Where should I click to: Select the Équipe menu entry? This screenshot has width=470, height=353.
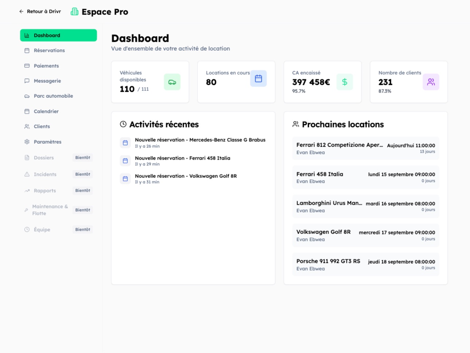(x=58, y=229)
